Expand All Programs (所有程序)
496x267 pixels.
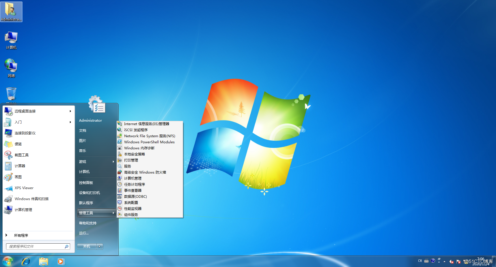click(x=39, y=235)
